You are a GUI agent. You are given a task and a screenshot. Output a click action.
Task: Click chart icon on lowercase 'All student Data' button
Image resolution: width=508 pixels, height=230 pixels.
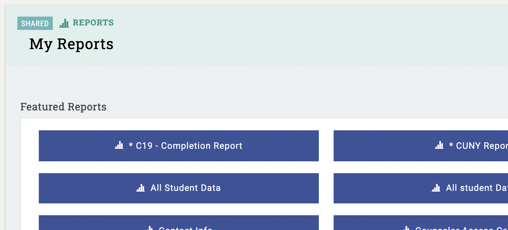(436, 188)
